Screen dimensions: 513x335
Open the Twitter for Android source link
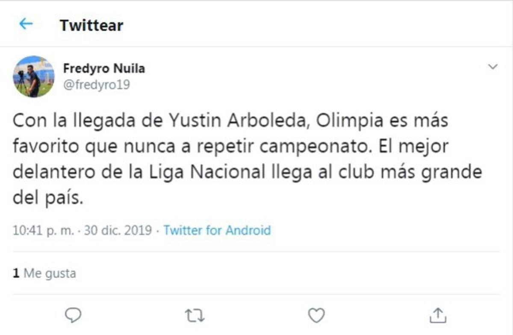[x=217, y=230]
